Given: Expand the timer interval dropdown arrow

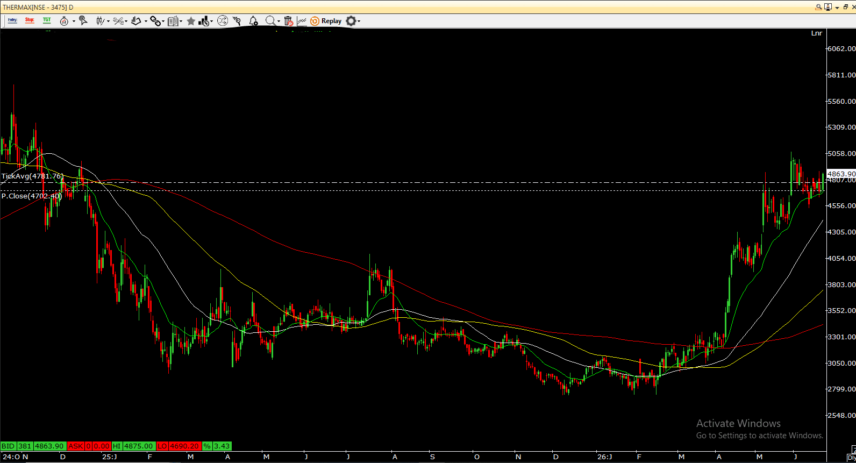Looking at the screenshot, I should click(74, 22).
